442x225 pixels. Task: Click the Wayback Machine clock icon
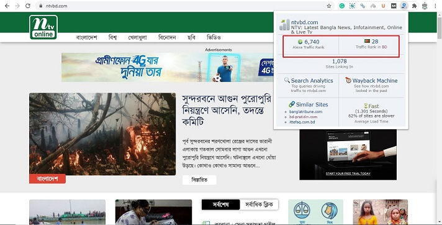pyautogui.click(x=348, y=80)
